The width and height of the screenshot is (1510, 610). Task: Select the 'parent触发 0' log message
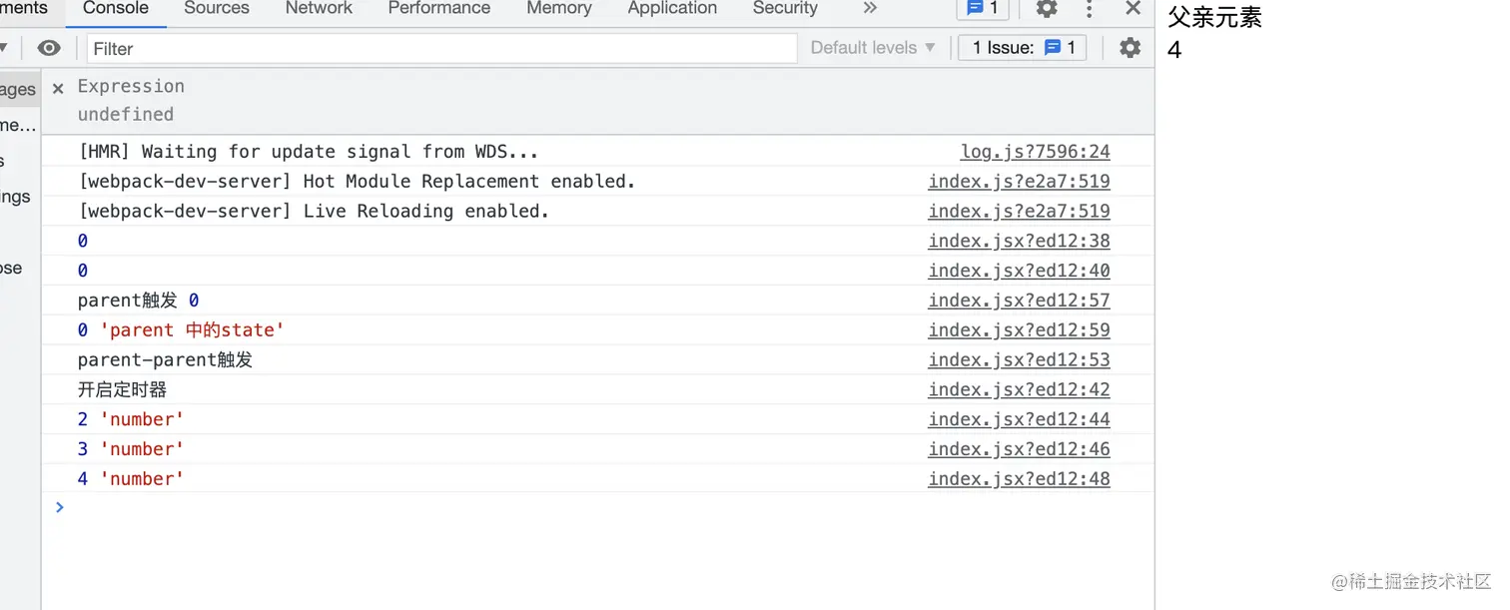tap(139, 301)
